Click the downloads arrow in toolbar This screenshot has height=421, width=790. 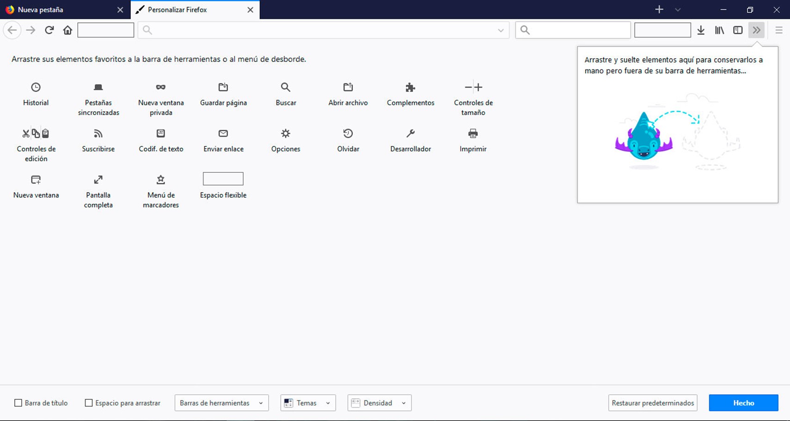click(701, 30)
